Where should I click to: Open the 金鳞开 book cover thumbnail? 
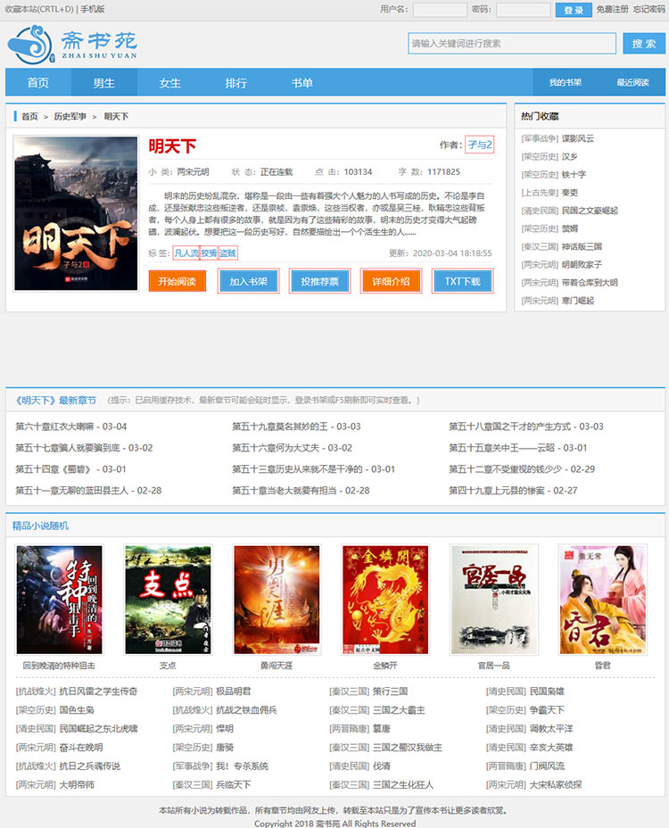(385, 600)
